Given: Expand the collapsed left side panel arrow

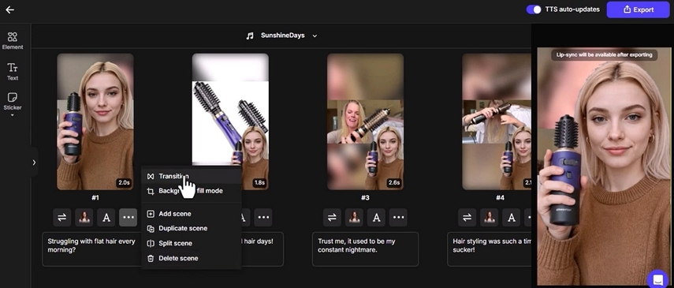Looking at the screenshot, I should 34,163.
